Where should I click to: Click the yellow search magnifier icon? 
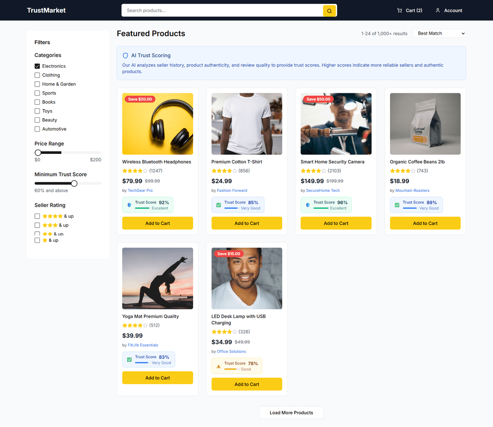point(329,11)
